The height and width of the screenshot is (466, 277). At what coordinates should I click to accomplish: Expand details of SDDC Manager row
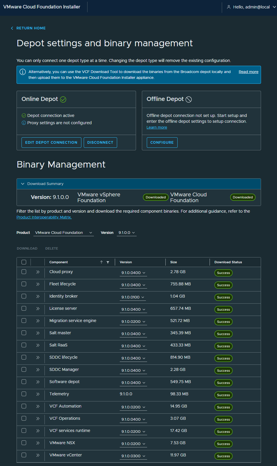(38, 370)
